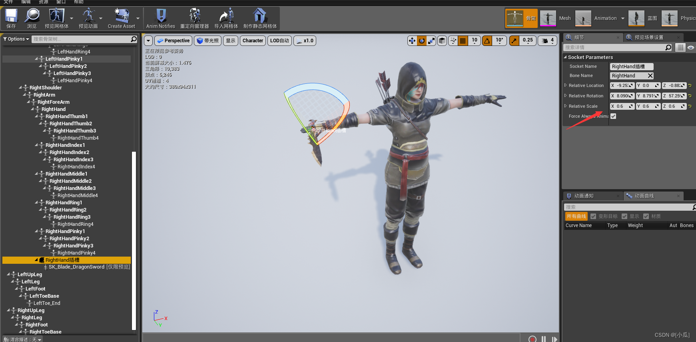This screenshot has width=696, height=342.
Task: Reset Relative Location to default arrow
Action: pyautogui.click(x=690, y=85)
